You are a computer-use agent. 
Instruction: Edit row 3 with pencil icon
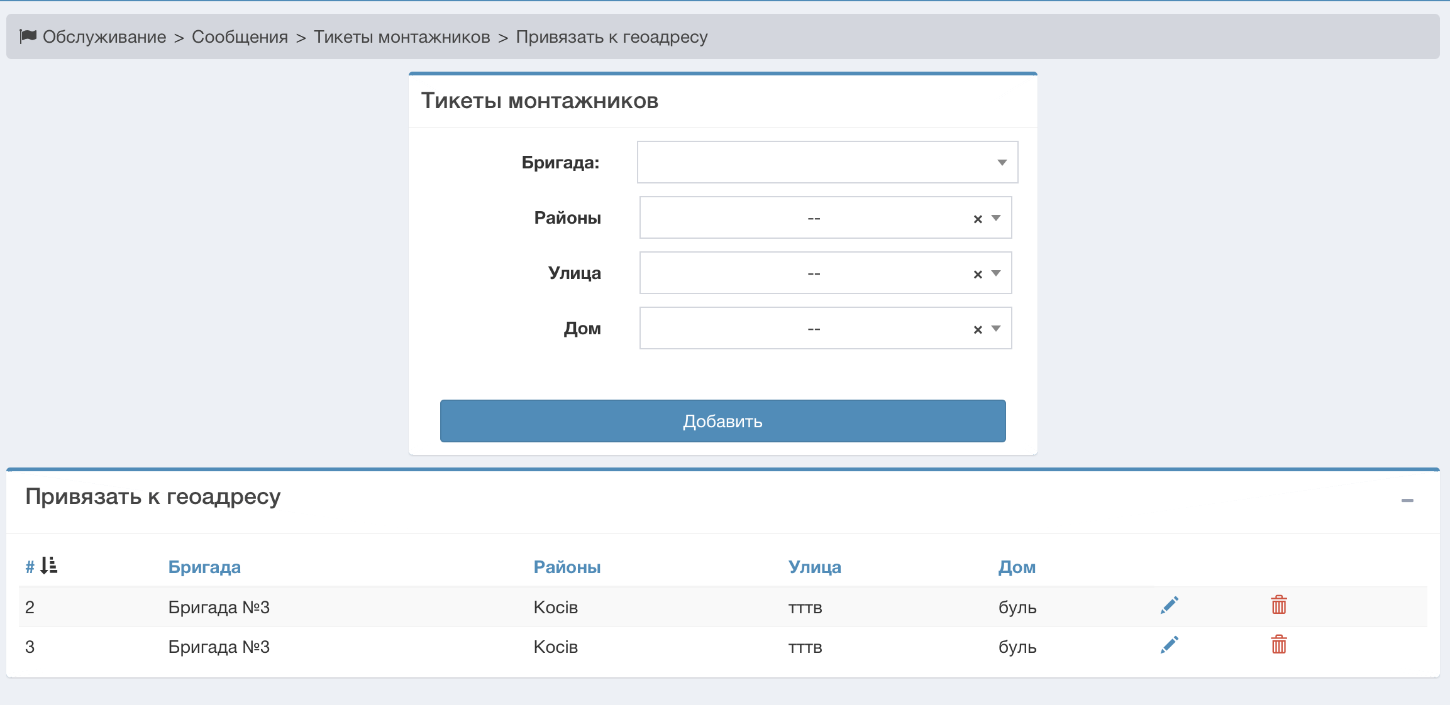click(x=1169, y=645)
